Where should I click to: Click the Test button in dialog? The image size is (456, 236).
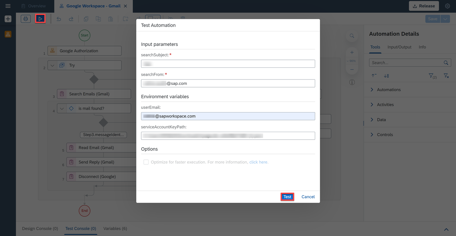[288, 197]
